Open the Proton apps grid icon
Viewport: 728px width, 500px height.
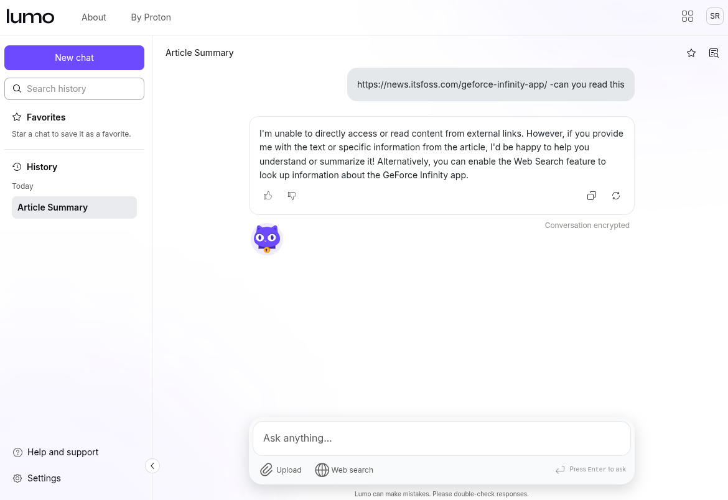[x=688, y=17]
